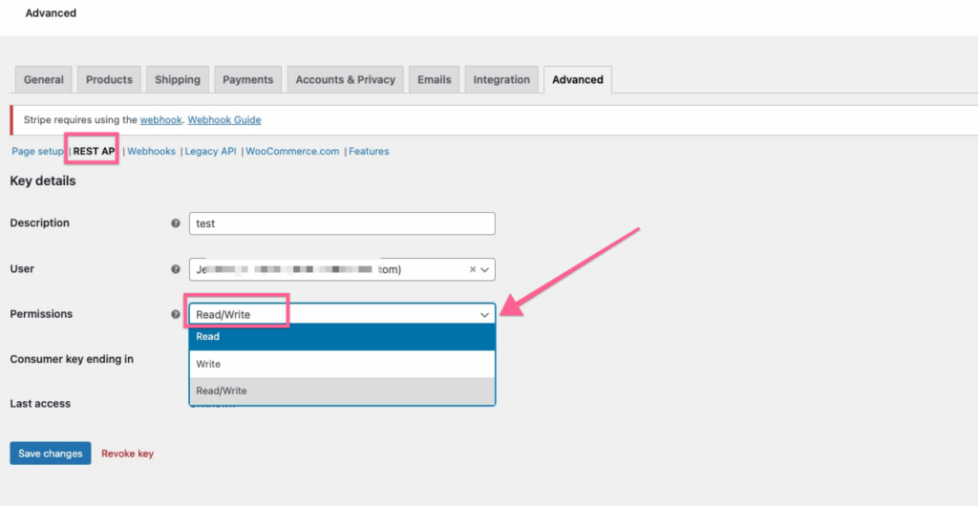Go to Webhooks subsection
Screen dimensions: 978x506
click(x=152, y=151)
